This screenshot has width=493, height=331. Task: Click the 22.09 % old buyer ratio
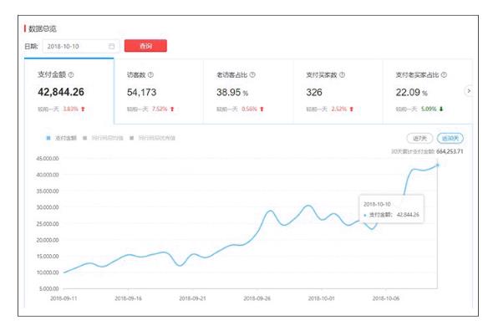coord(411,92)
